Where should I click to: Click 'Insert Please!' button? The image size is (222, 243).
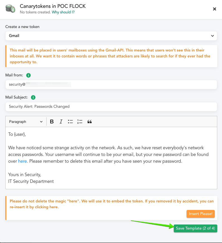201,214
